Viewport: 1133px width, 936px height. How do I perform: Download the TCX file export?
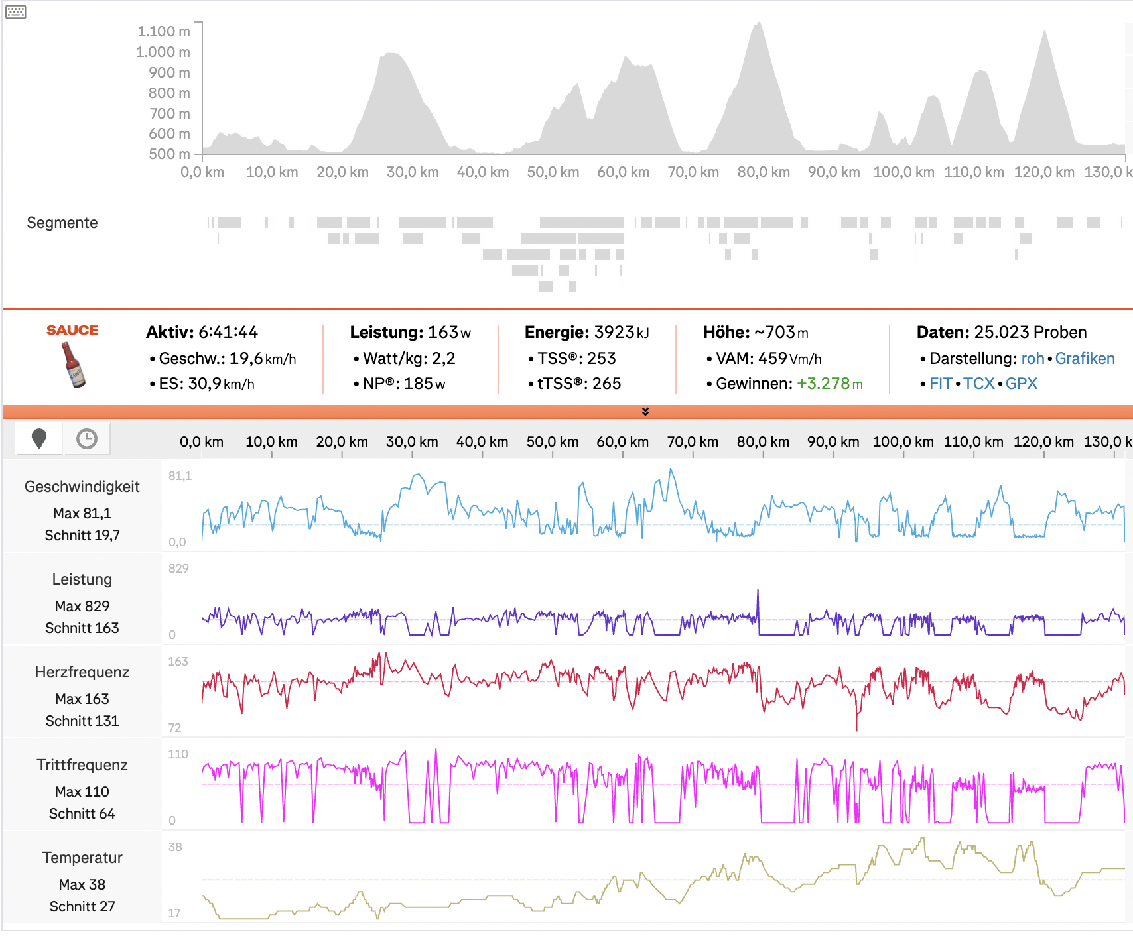tap(979, 384)
